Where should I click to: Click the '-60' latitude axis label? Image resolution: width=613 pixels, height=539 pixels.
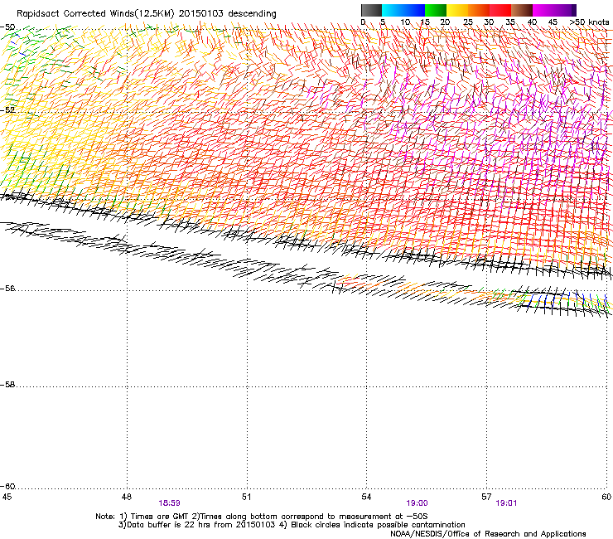point(7,487)
